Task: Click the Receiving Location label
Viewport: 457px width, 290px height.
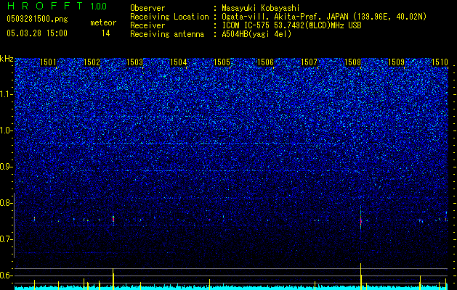Action: pos(169,17)
